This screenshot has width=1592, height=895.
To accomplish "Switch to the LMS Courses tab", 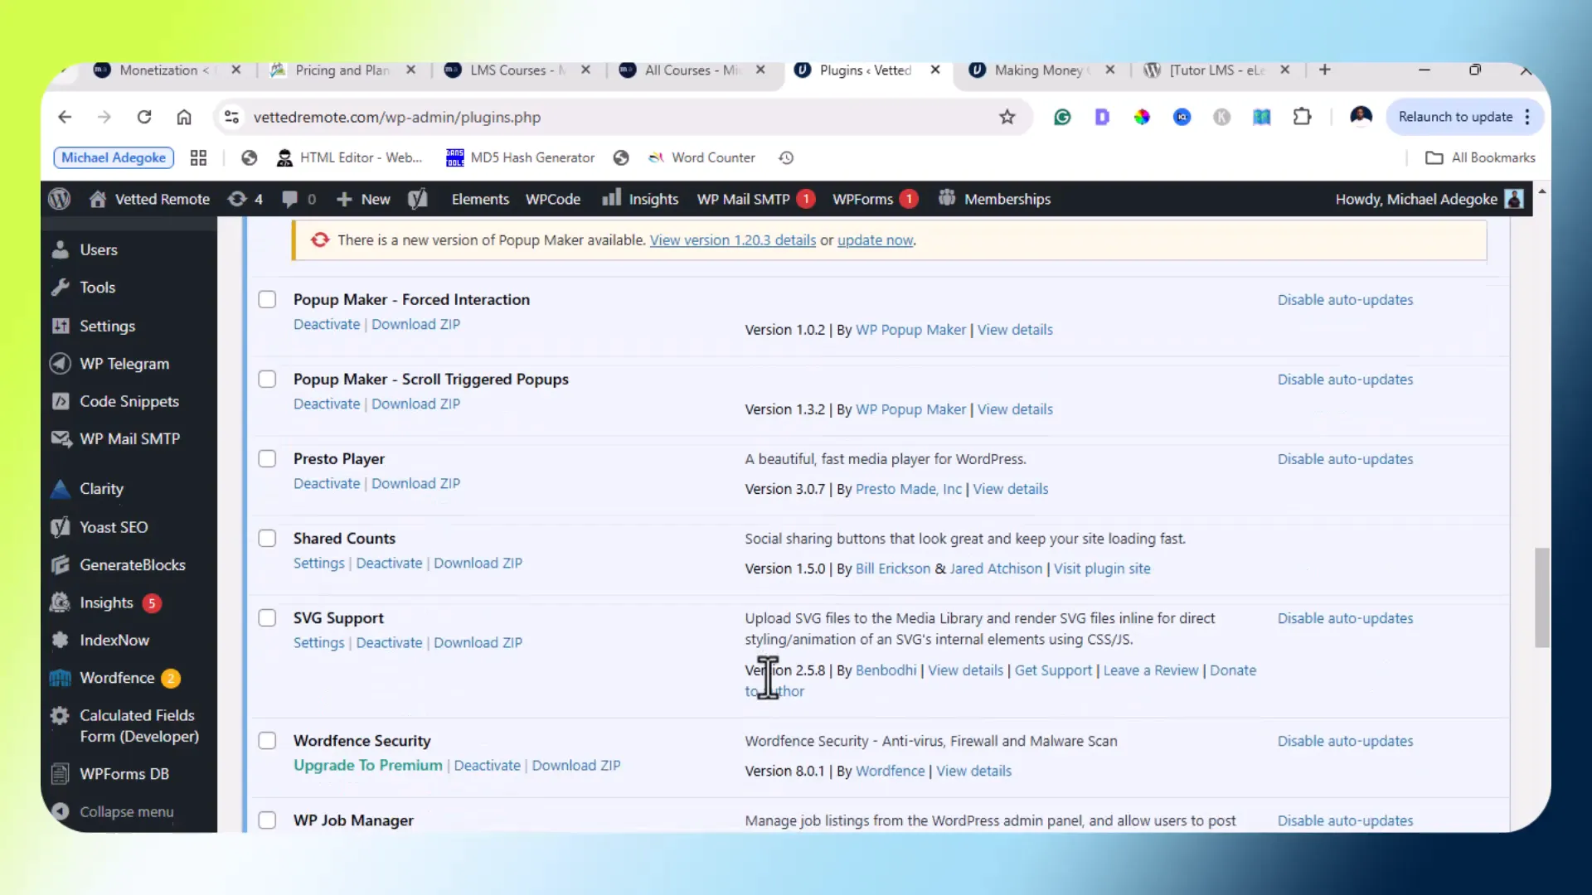I will 517,70.
